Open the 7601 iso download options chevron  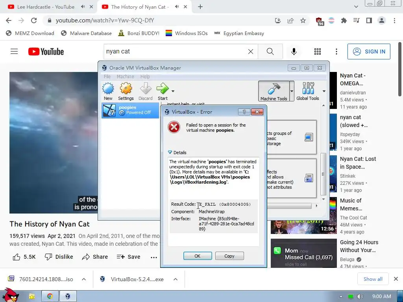(x=84, y=279)
